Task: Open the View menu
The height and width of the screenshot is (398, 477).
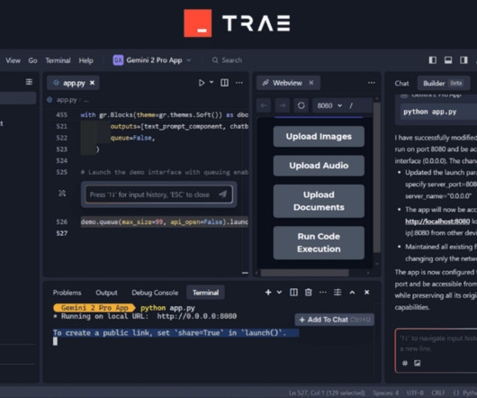Action: 13,60
